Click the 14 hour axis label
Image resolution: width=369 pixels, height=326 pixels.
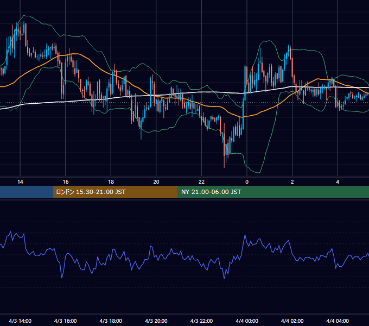pos(20,182)
